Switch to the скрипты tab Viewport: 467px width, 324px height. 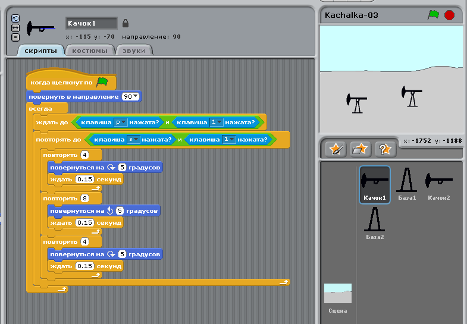pos(41,51)
